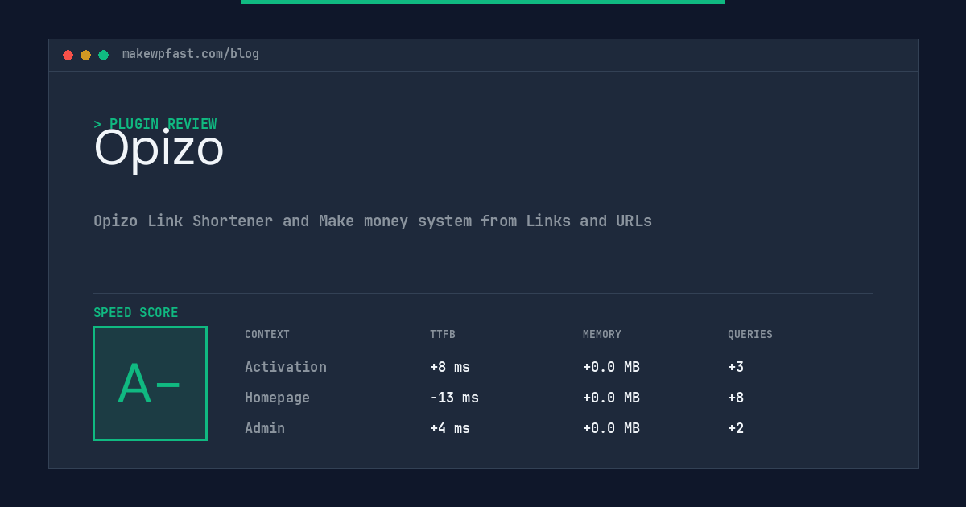Viewport: 966px width, 507px height.
Task: Click the +3 Activation queries value
Action: pos(736,367)
